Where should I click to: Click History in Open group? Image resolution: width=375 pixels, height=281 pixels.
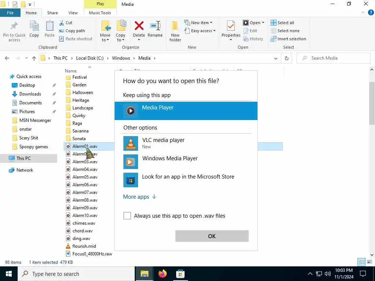pos(253,39)
